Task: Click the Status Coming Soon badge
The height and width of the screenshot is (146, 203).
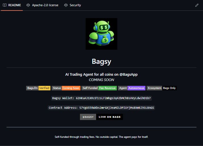Action: (66, 88)
